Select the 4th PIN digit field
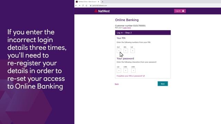Screen dimensions: 221x124 126,51
